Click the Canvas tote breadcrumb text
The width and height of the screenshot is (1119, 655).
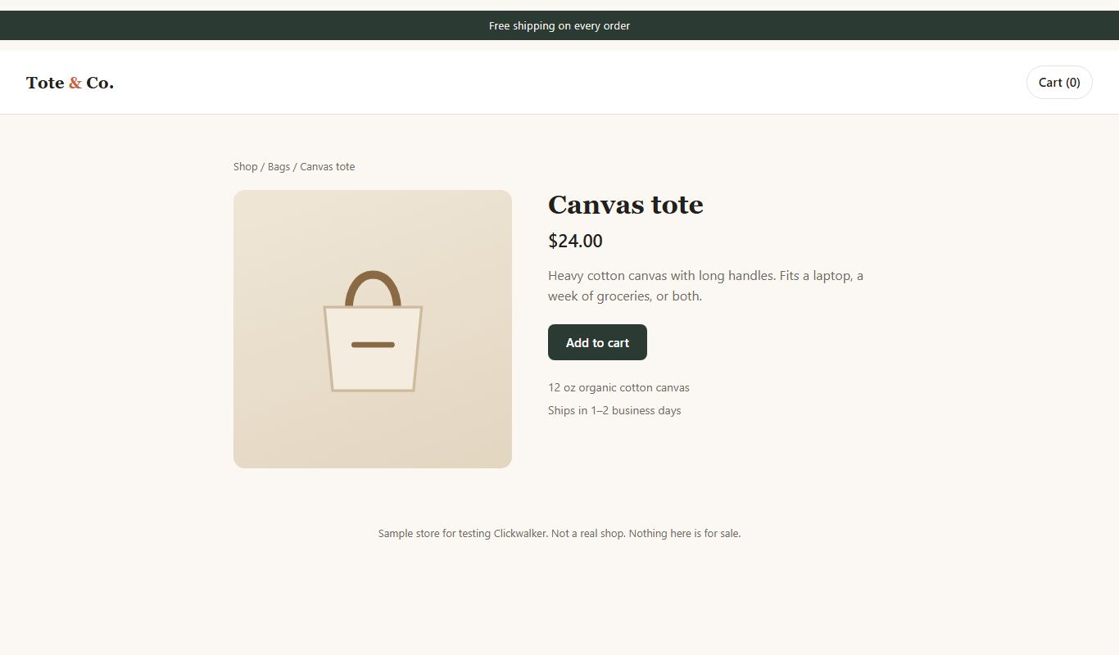point(328,167)
